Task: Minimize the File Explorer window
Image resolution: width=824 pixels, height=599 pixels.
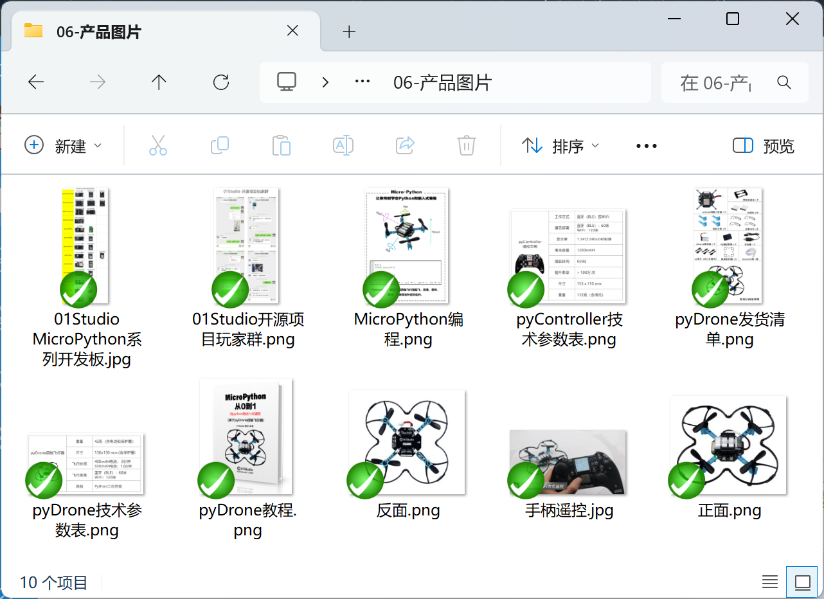Action: coord(674,19)
